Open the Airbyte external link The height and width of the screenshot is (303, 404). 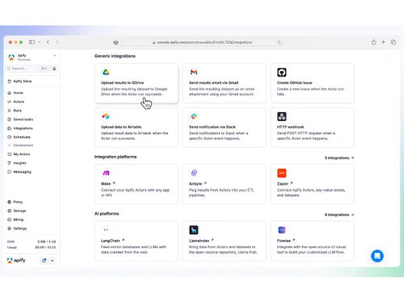click(x=198, y=183)
